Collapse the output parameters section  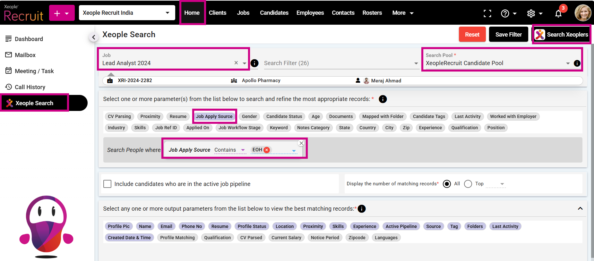pos(580,208)
